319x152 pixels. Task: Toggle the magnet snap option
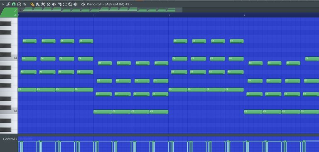click(x=14, y=4)
